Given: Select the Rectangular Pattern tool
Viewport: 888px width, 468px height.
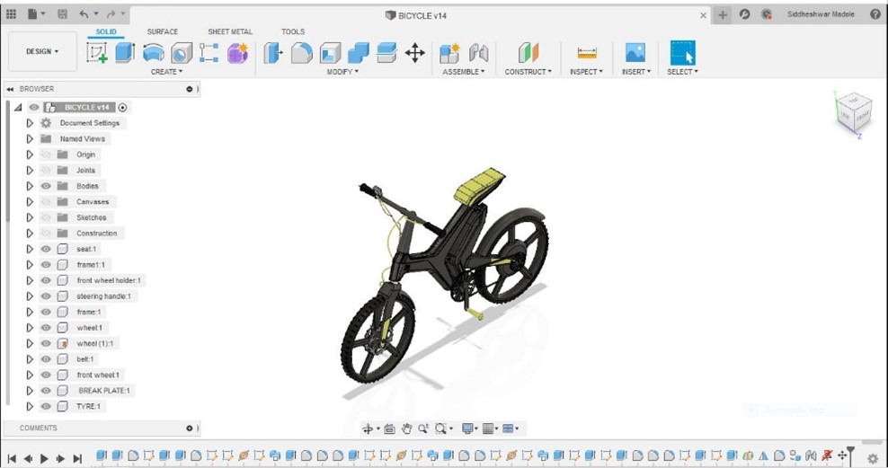Looking at the screenshot, I should pos(209,53).
